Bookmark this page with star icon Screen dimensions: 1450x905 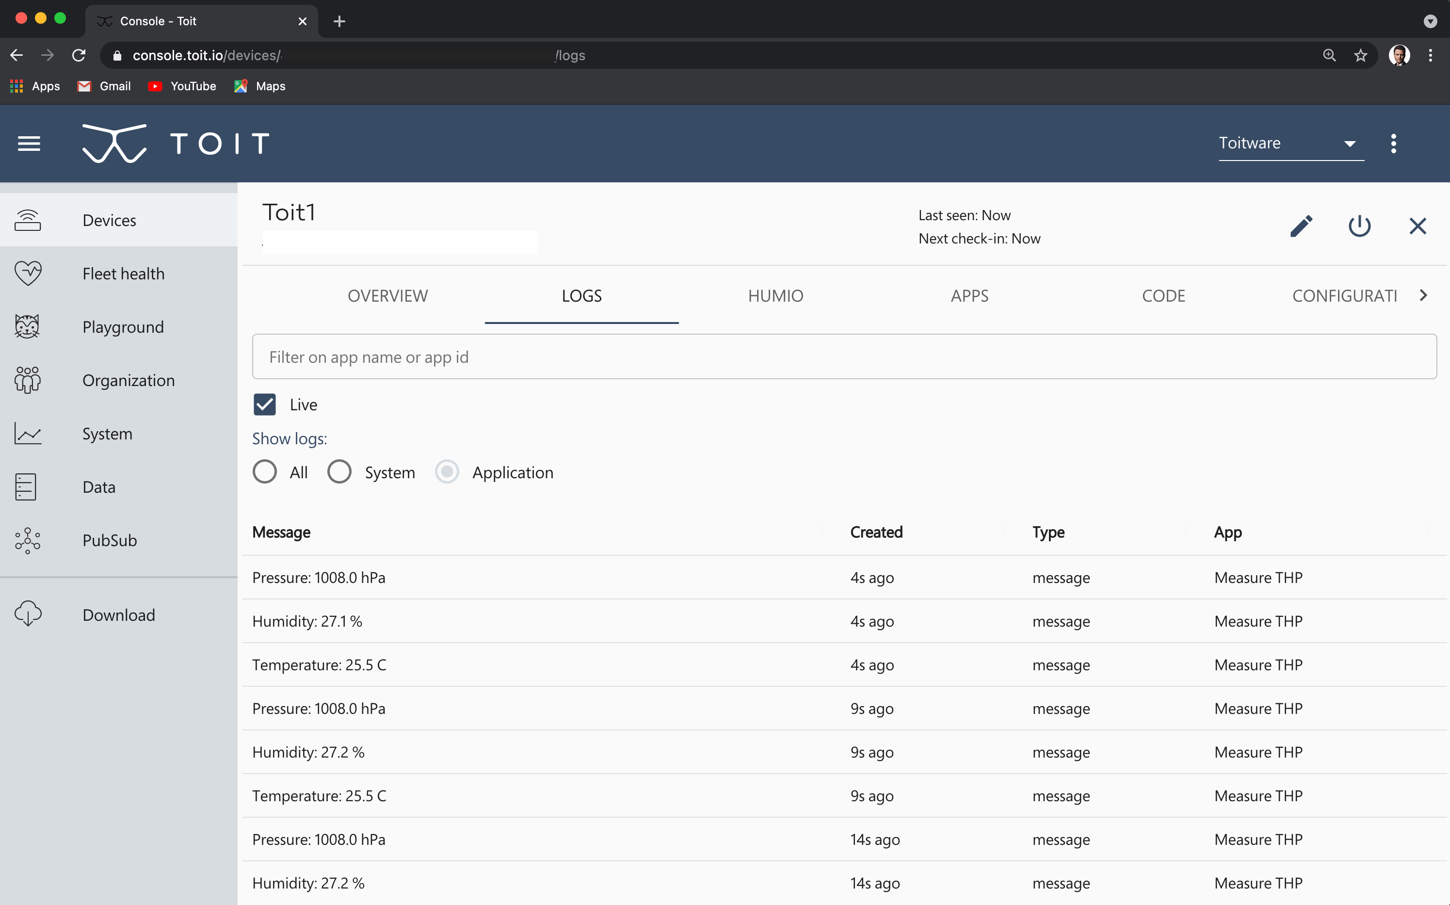pyautogui.click(x=1360, y=55)
